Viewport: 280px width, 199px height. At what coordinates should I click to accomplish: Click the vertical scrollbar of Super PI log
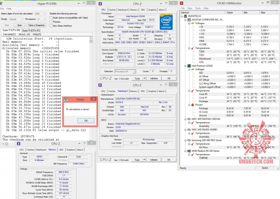point(91,88)
